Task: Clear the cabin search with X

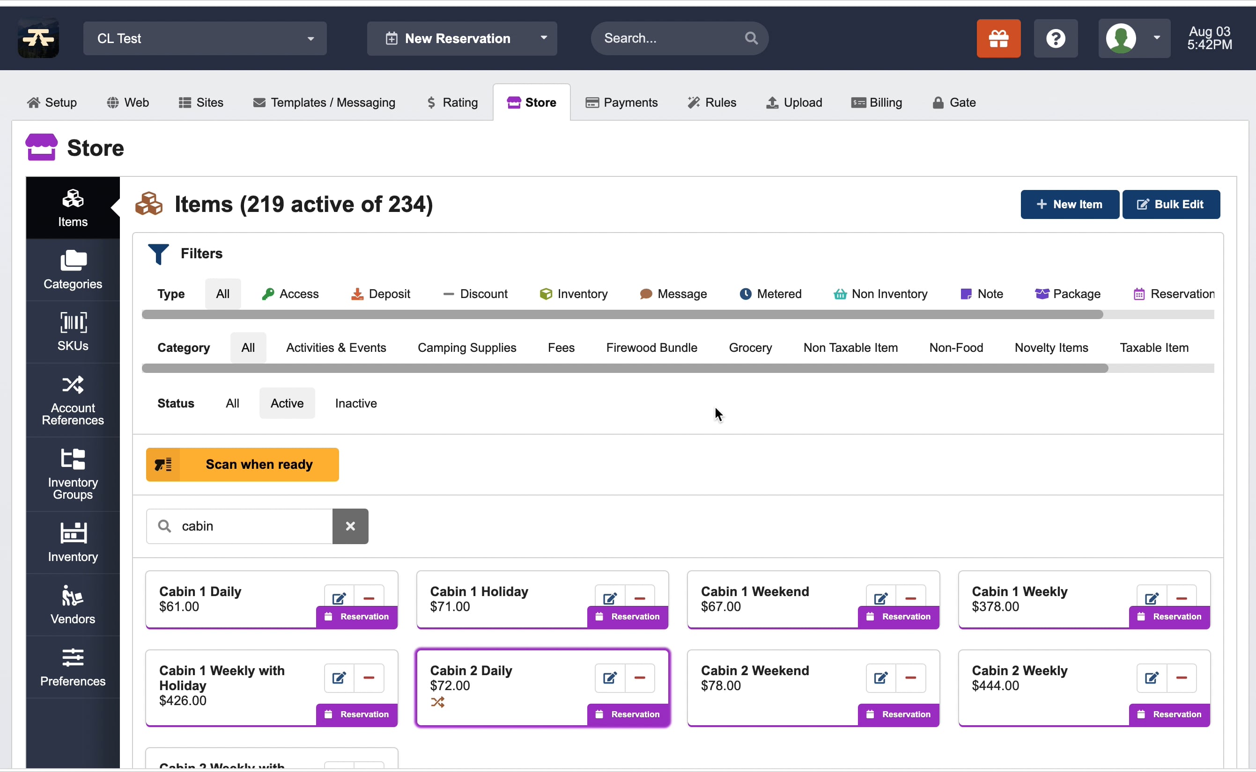Action: pyautogui.click(x=350, y=526)
